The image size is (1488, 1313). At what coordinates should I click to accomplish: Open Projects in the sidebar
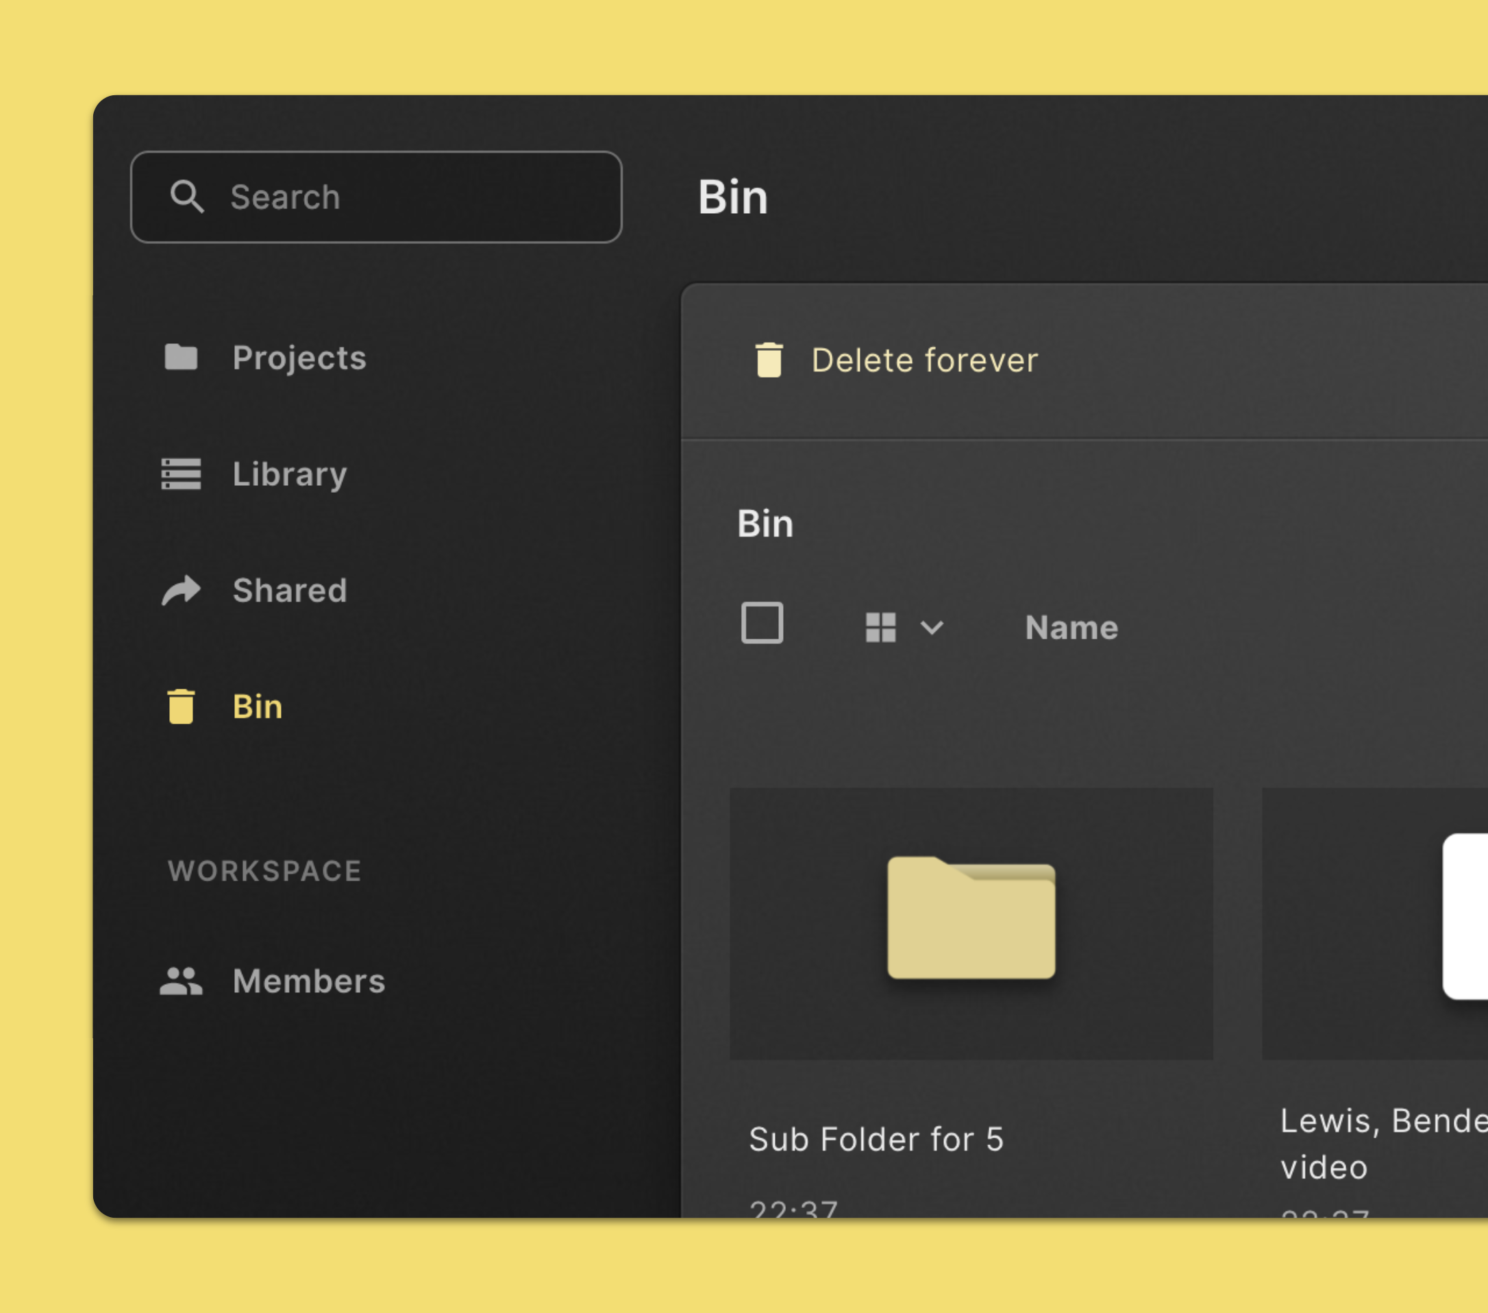(x=299, y=358)
